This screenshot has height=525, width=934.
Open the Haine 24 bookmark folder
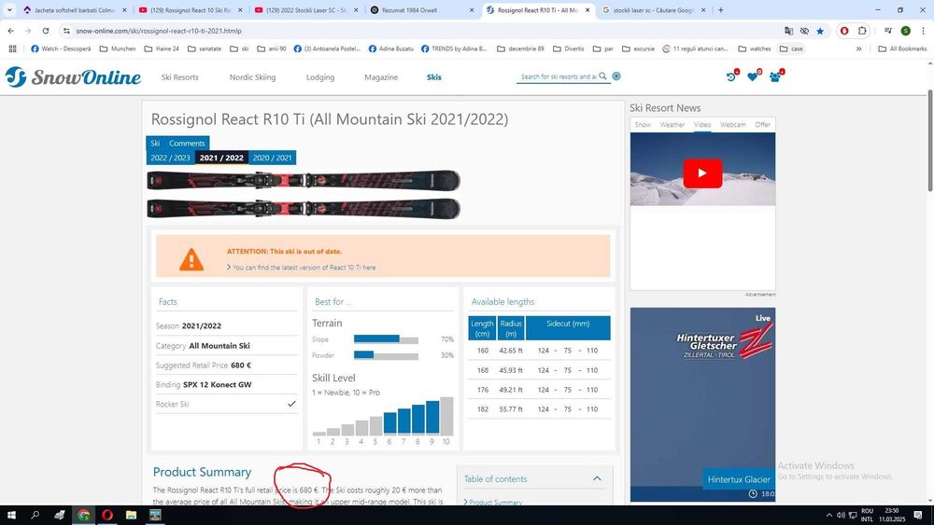[162, 48]
